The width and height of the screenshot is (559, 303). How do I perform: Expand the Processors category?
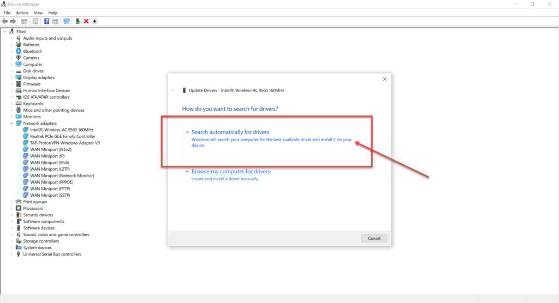(11, 208)
